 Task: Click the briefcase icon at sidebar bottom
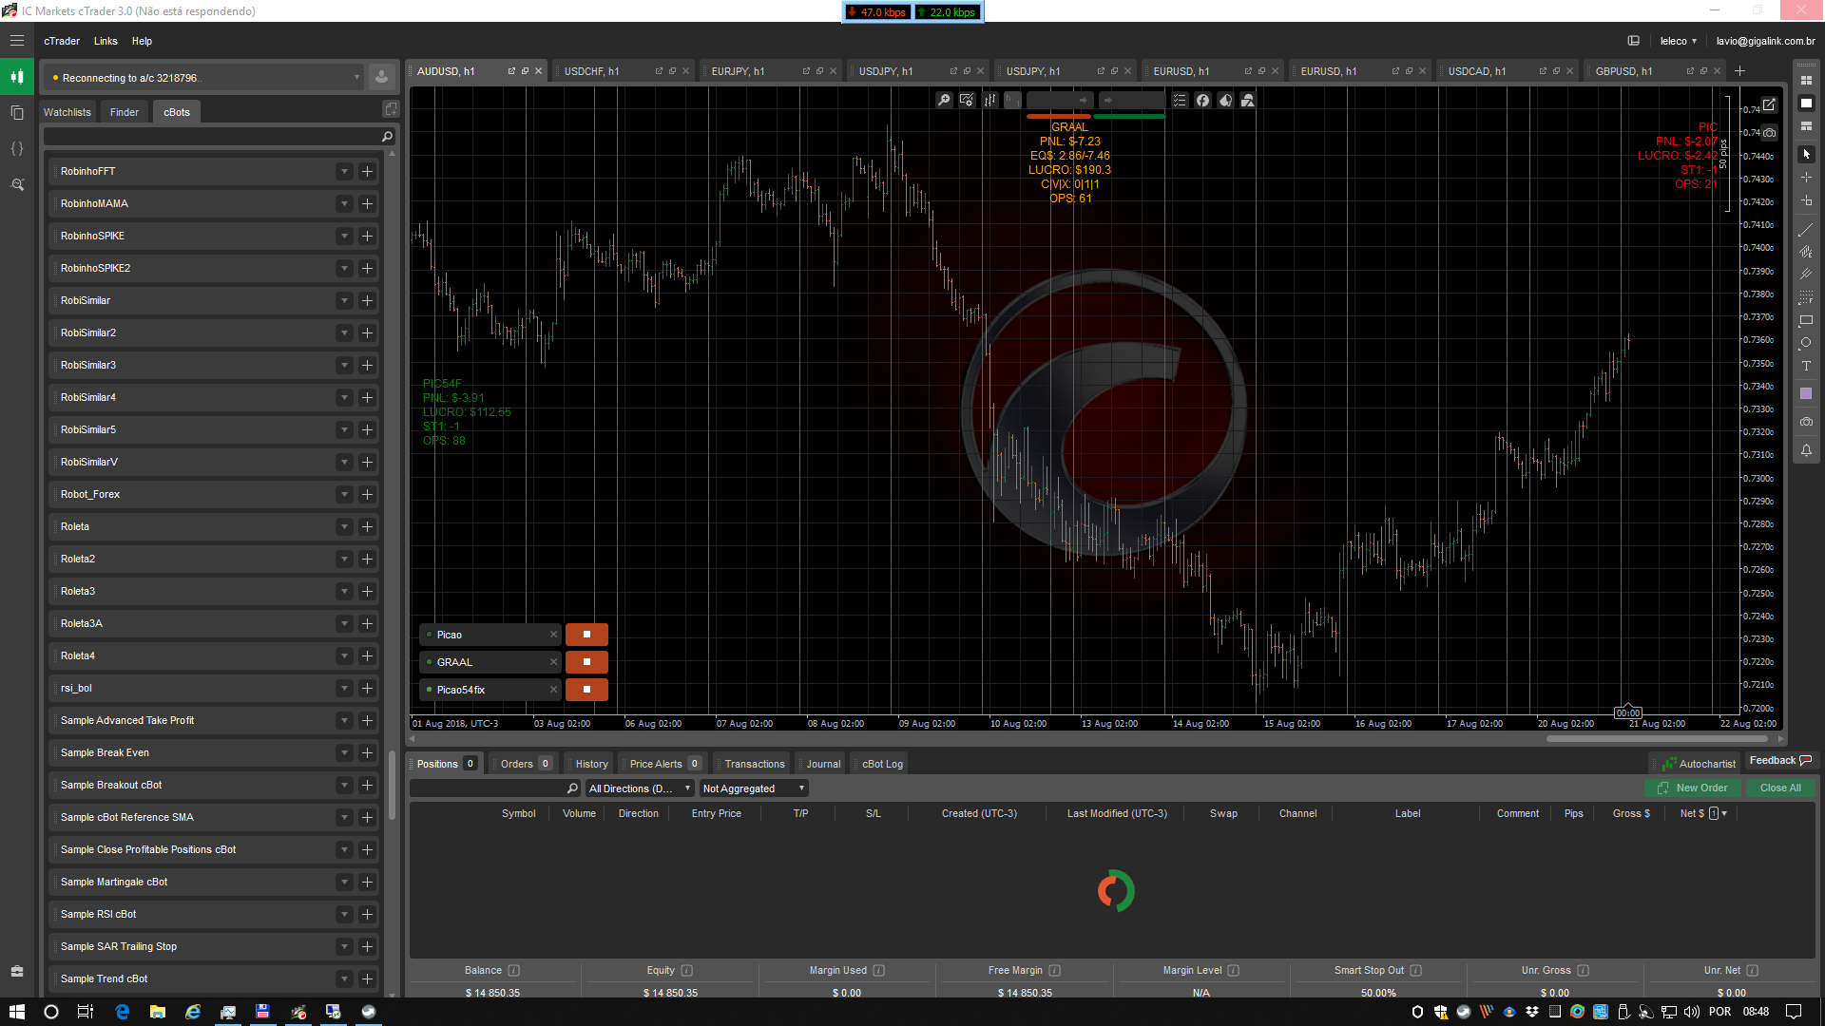click(x=17, y=972)
